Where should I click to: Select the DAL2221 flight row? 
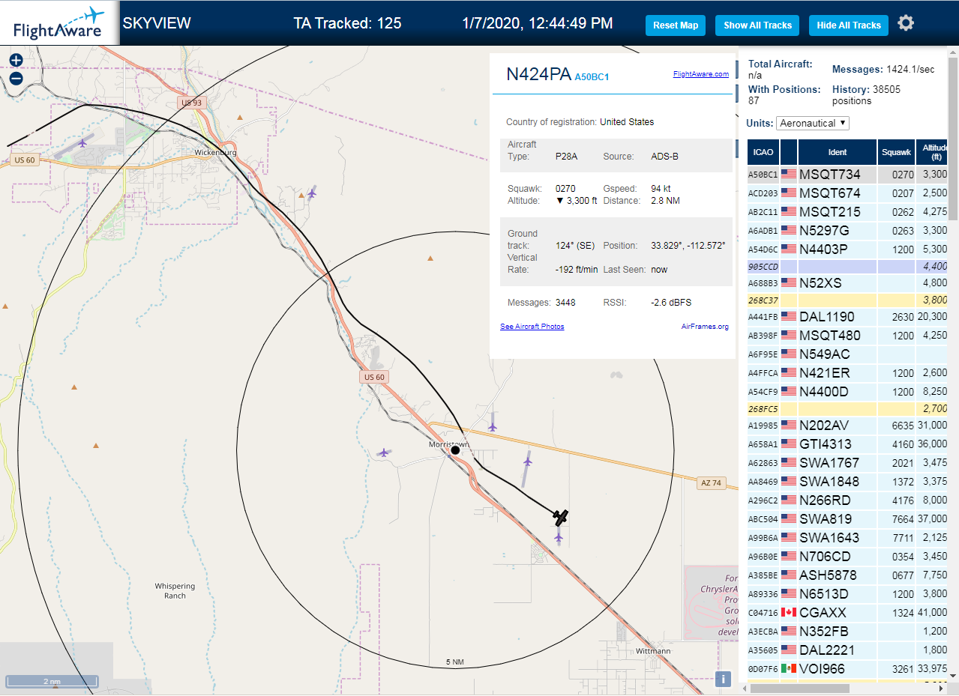tap(847, 650)
